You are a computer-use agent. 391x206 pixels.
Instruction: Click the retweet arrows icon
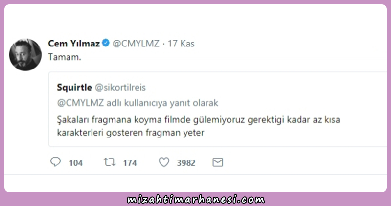tap(110, 162)
